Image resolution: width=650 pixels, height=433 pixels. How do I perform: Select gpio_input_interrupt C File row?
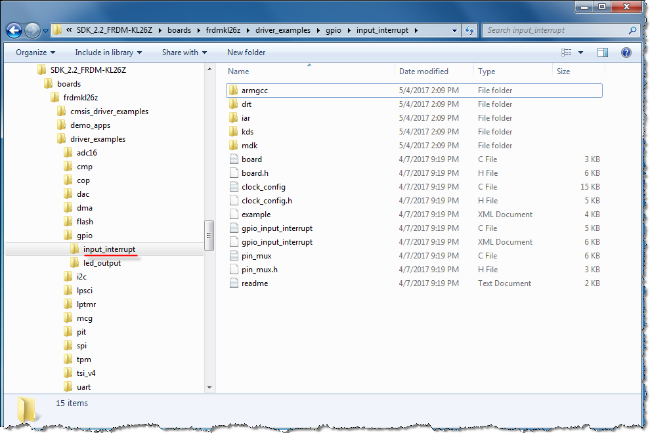coord(414,228)
